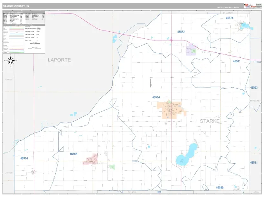Image resolution: width=264 pixels, height=198 pixels.
Task: Click the PULASKI county label
Action: (132, 192)
